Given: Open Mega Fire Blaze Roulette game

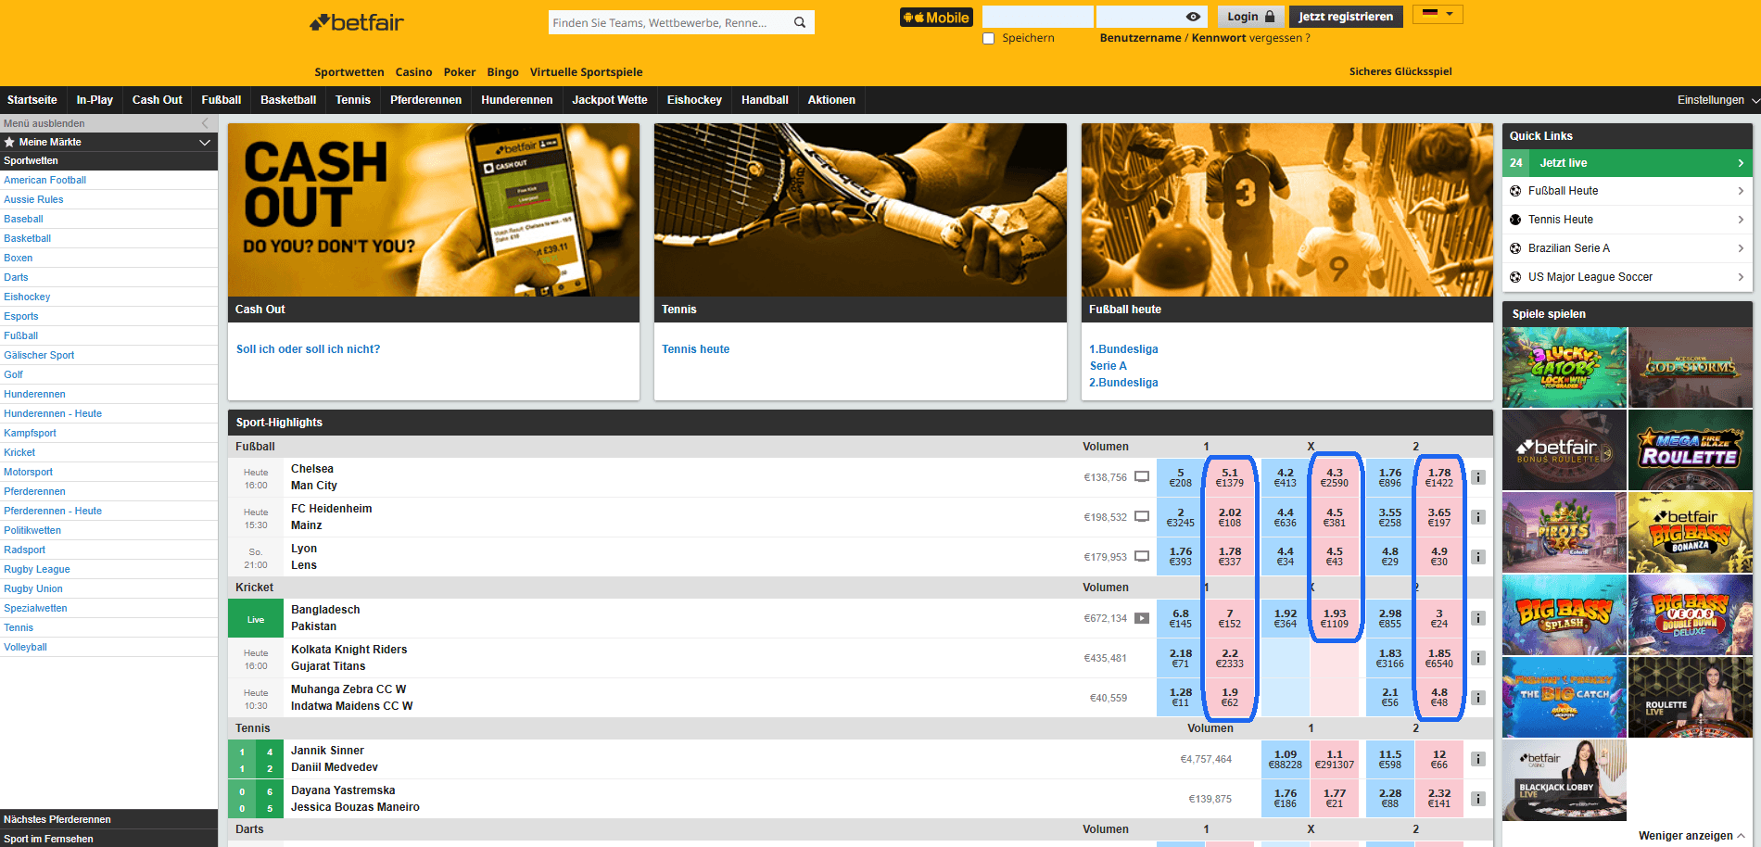Looking at the screenshot, I should (x=1691, y=449).
